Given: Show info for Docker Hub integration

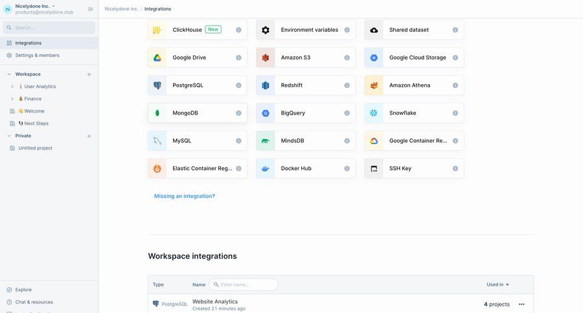Looking at the screenshot, I should coord(347,169).
